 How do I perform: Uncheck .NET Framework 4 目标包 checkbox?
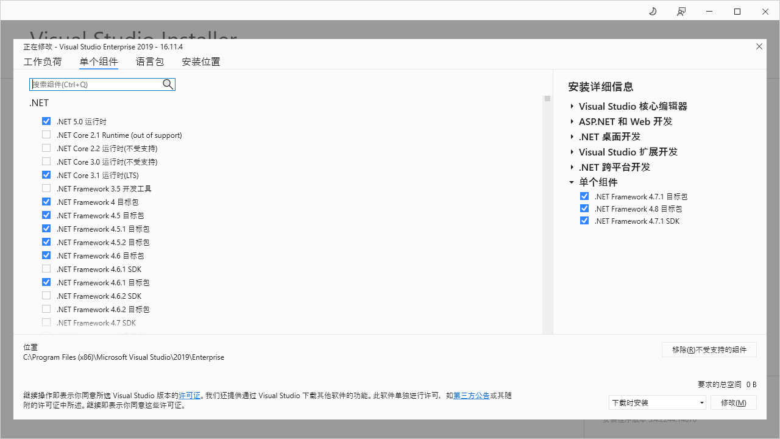tap(46, 202)
